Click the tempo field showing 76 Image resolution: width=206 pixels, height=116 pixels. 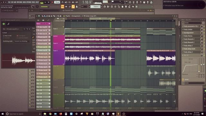57,2
